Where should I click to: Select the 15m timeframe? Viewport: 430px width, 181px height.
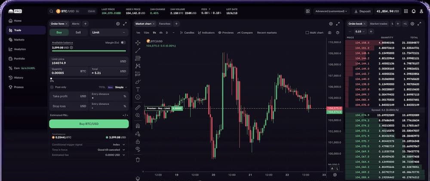coord(147,33)
